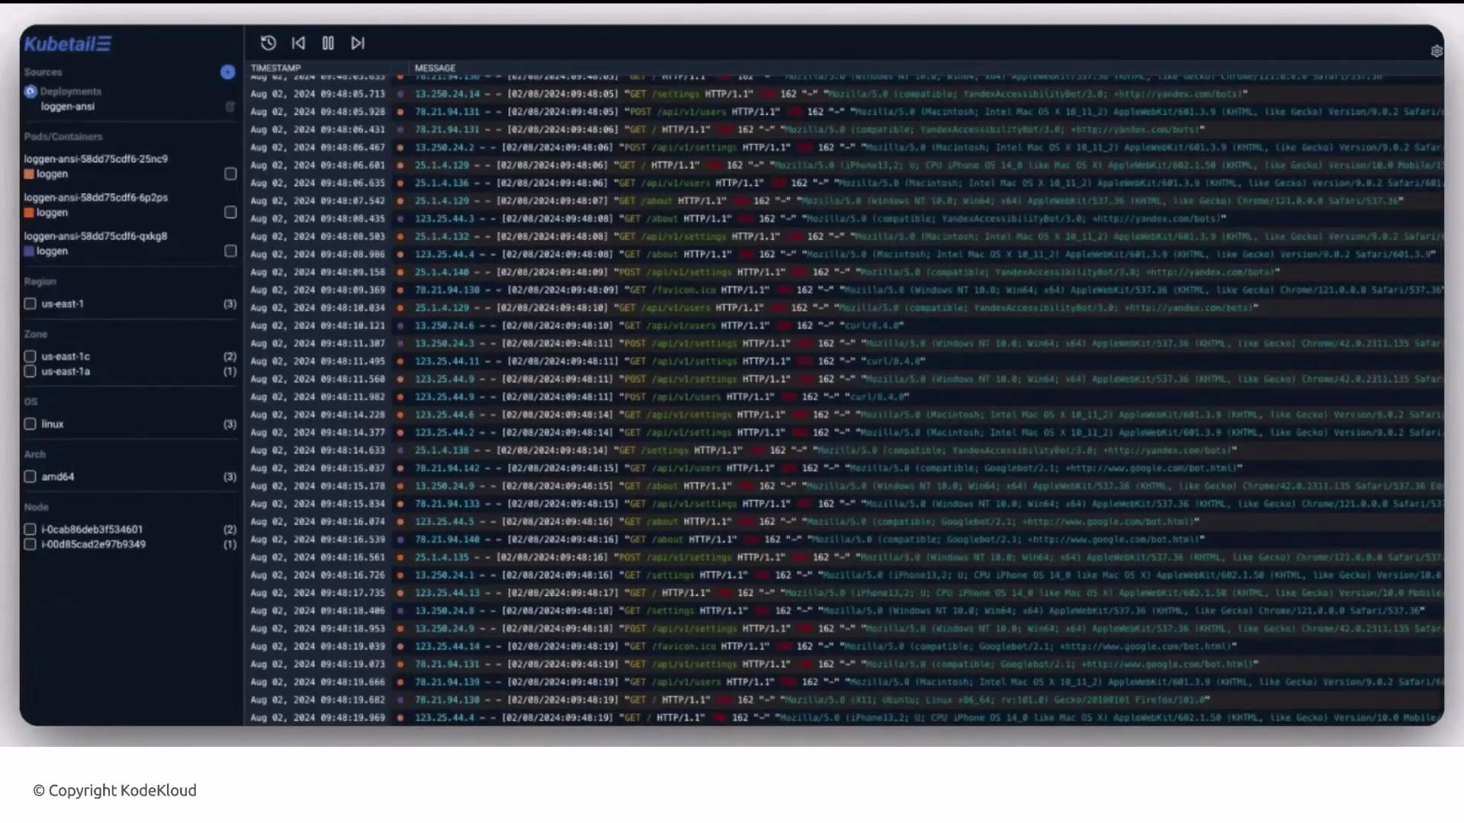
Task: Click the pod dot on row 09:48:19.682
Action: [x=400, y=700]
